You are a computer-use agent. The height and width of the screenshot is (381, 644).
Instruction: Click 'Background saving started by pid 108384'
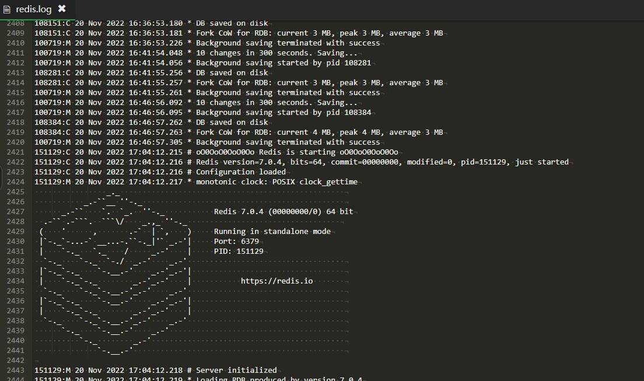pos(283,112)
